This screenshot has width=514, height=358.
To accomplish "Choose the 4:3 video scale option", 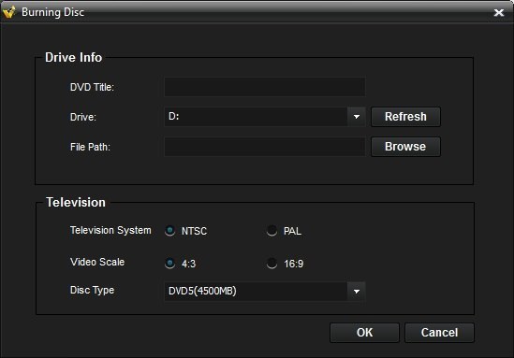I will tap(169, 263).
